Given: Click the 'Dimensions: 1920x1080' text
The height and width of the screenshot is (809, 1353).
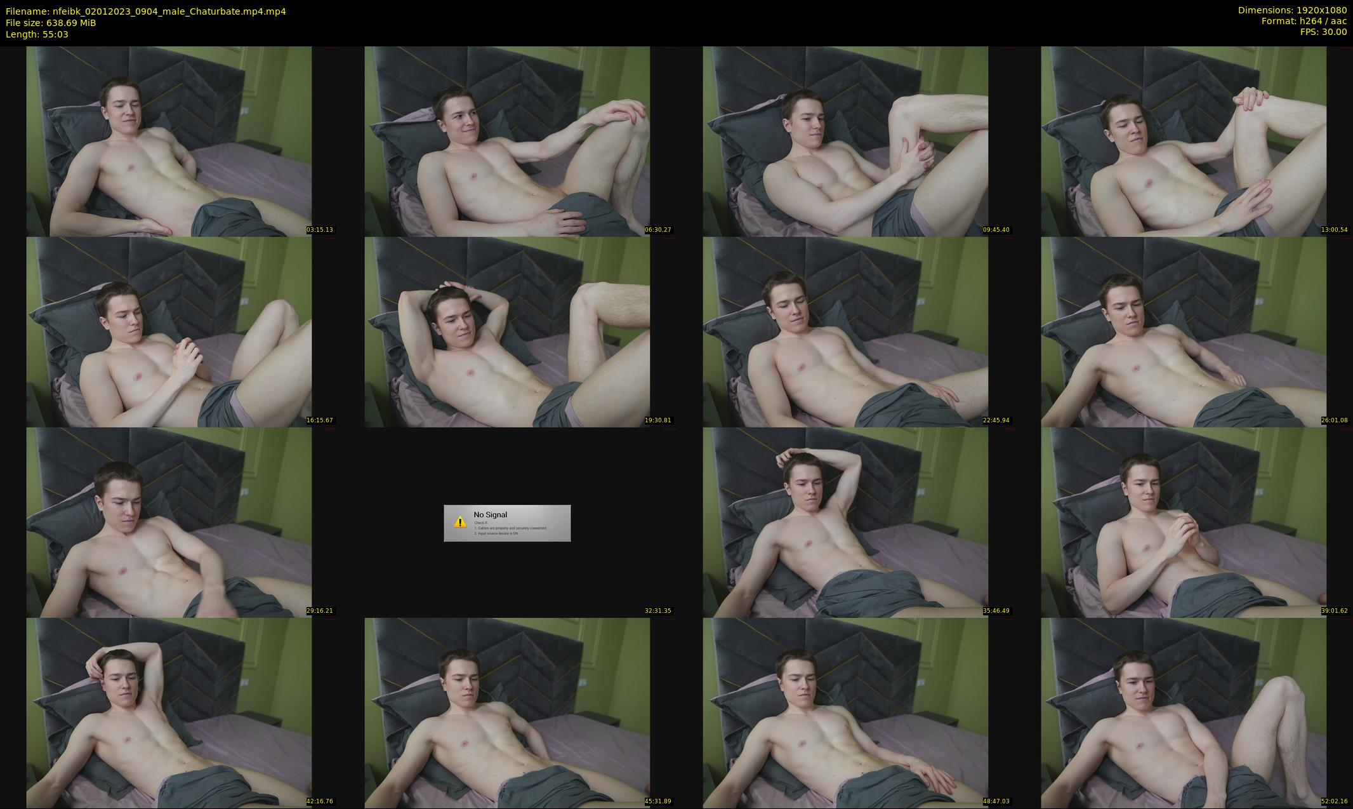Looking at the screenshot, I should point(1292,10).
